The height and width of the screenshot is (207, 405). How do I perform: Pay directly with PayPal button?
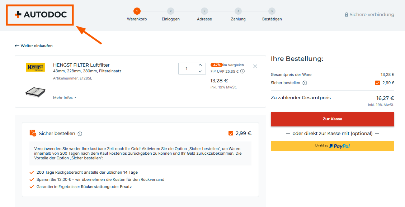(x=332, y=146)
